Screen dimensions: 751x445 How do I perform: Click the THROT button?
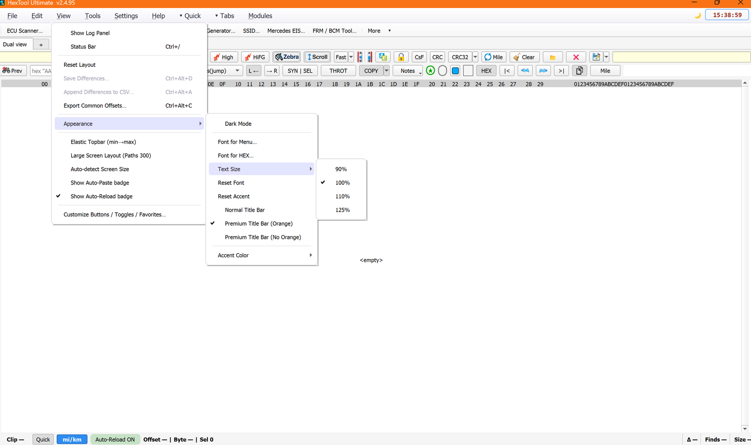[x=338, y=71]
